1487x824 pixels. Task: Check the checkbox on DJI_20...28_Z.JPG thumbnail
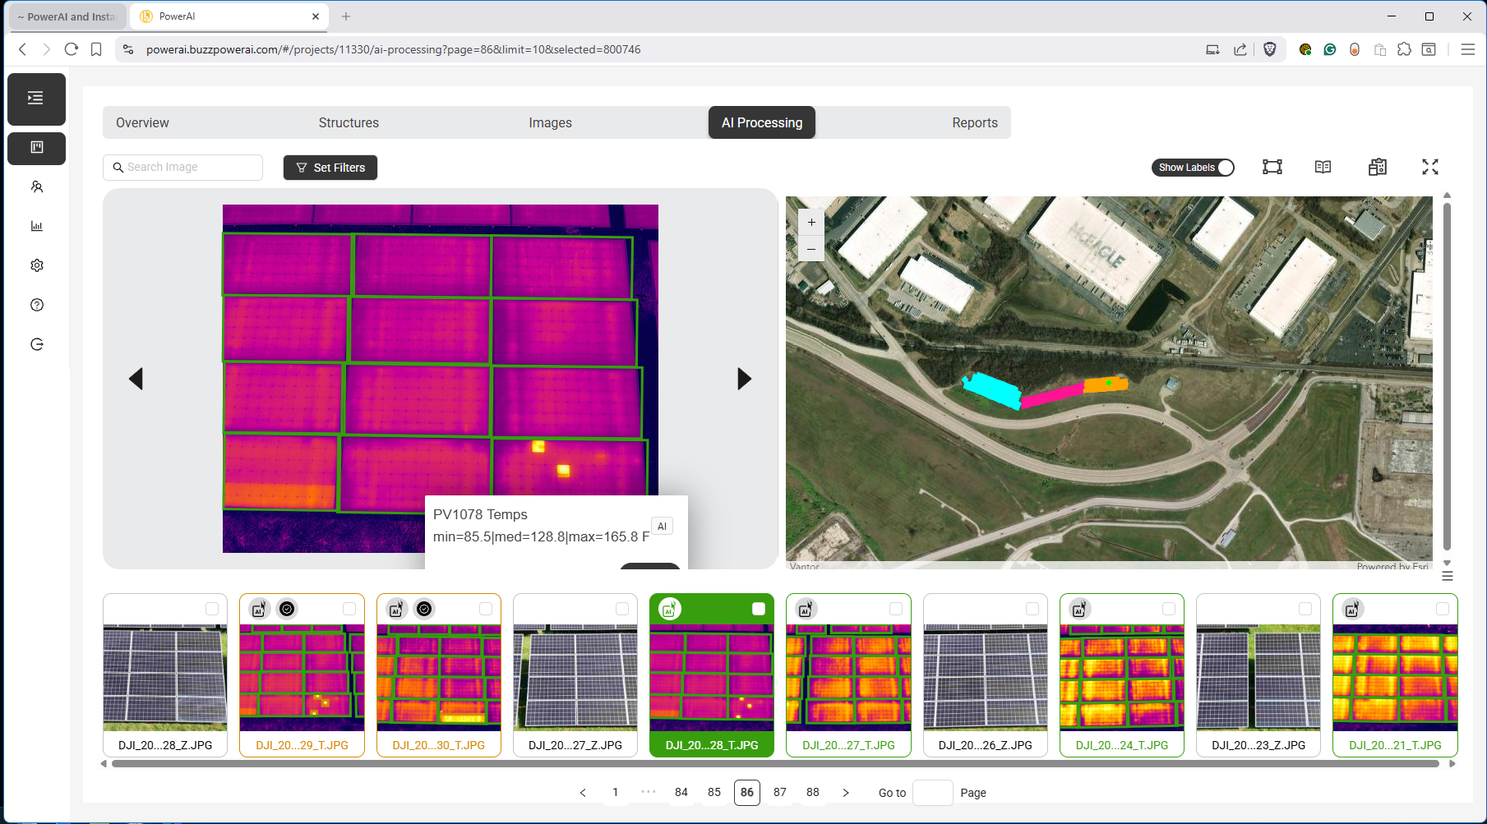coord(212,609)
